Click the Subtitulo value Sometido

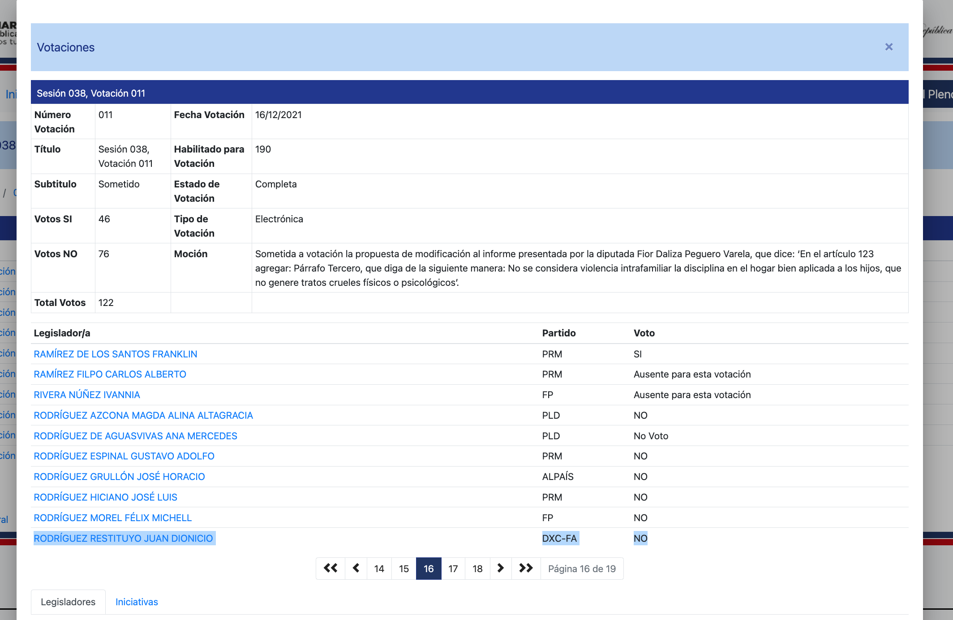119,184
